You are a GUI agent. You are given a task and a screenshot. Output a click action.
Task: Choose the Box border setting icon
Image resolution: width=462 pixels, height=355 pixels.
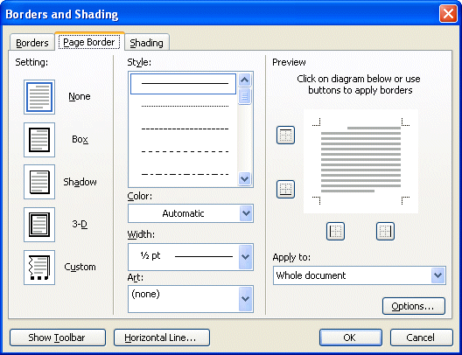click(x=39, y=140)
